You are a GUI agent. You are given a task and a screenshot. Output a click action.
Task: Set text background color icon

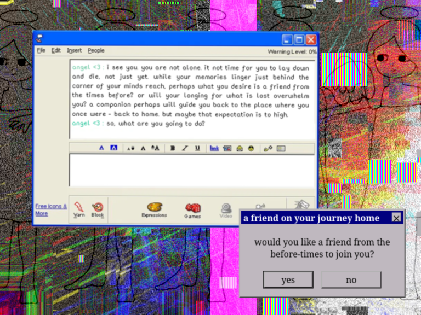pyautogui.click(x=113, y=148)
